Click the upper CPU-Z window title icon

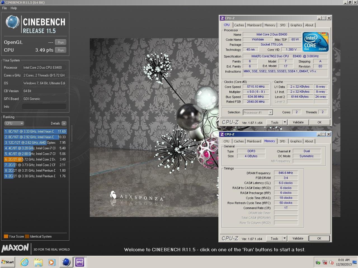222,18
